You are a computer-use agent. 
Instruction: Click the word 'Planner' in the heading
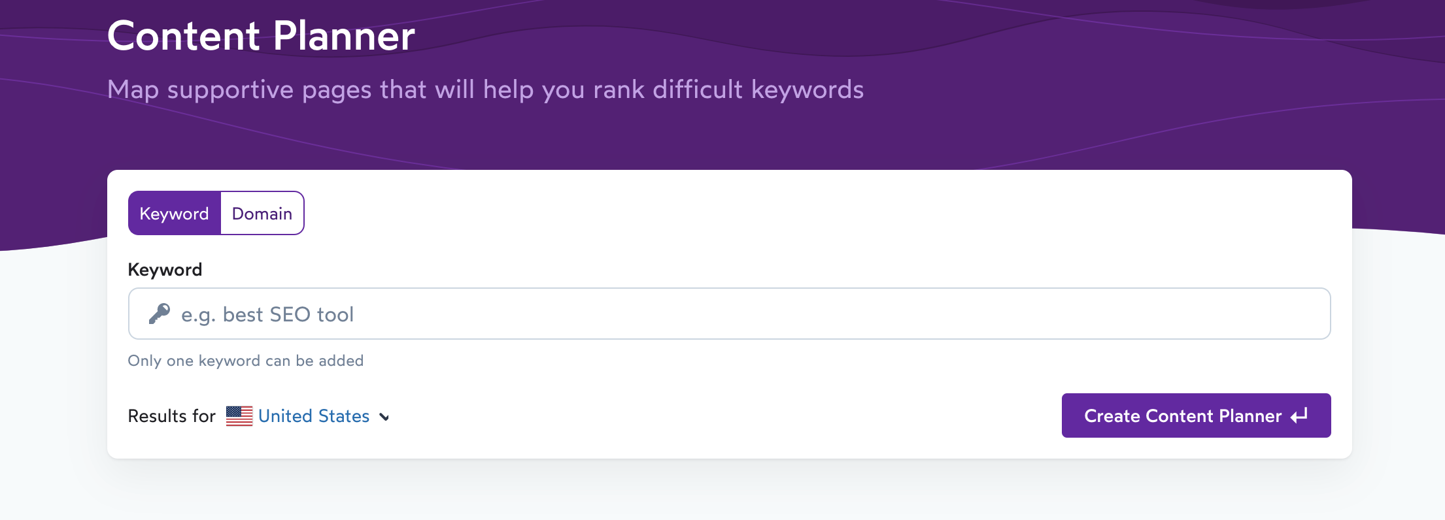pos(344,36)
